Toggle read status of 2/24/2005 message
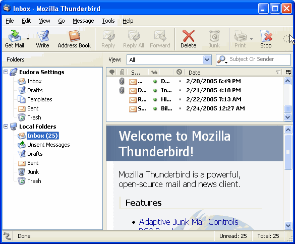The image size is (295, 244). pyautogui.click(x=155, y=108)
